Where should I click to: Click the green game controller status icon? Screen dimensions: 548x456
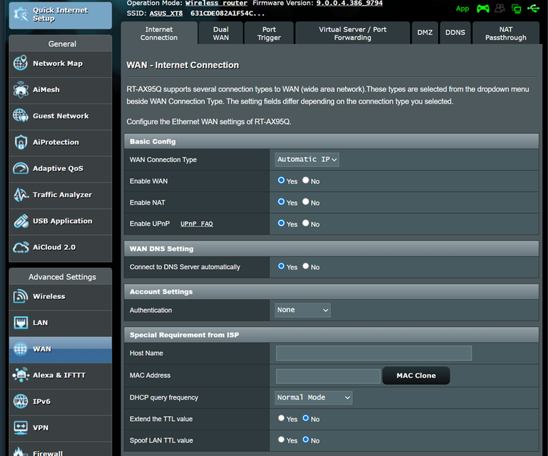click(482, 9)
